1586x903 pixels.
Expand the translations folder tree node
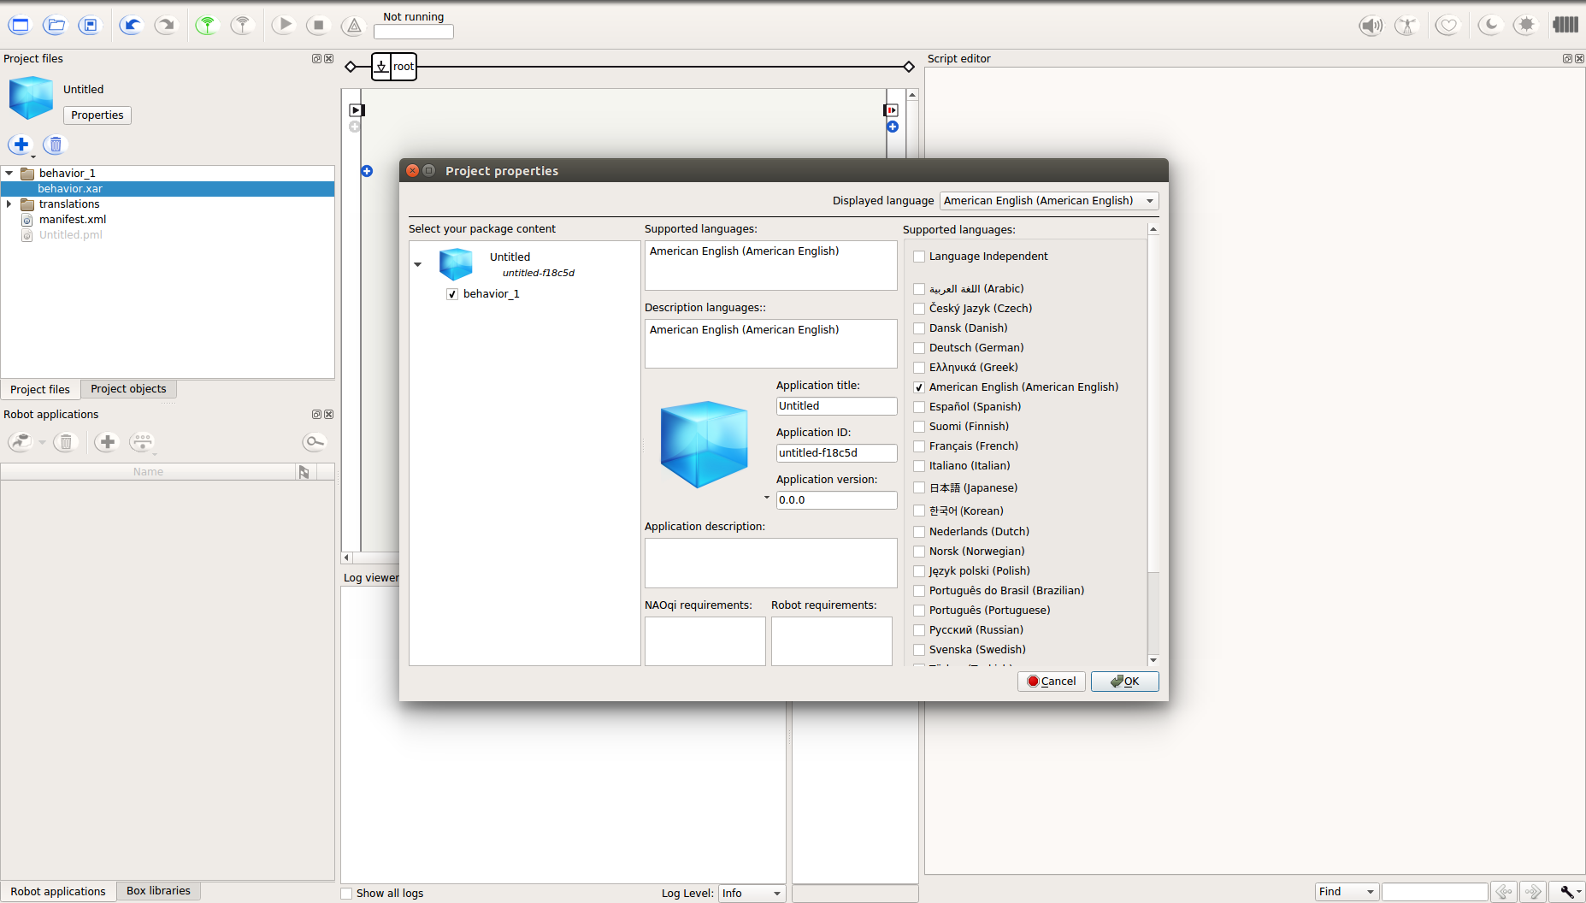pyautogui.click(x=9, y=204)
